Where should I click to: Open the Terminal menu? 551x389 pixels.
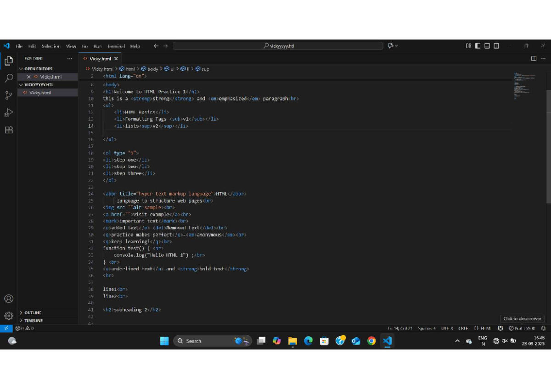[x=116, y=46]
